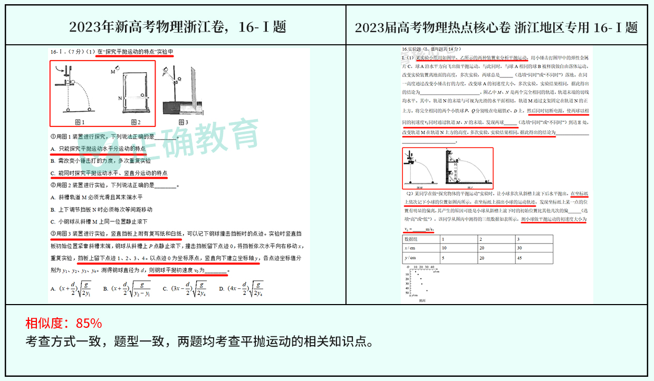Click the "10" cell in the x row
The image size is (654, 381).
tap(458, 248)
